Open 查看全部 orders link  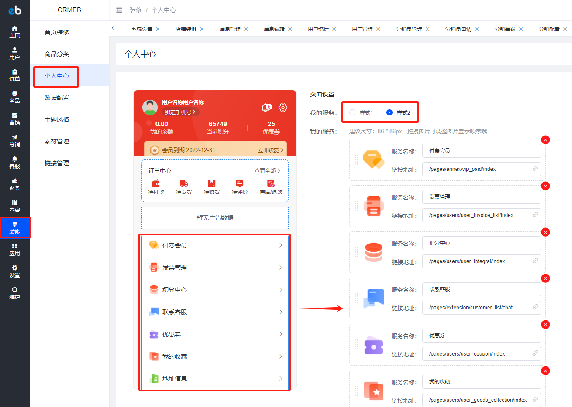(267, 170)
